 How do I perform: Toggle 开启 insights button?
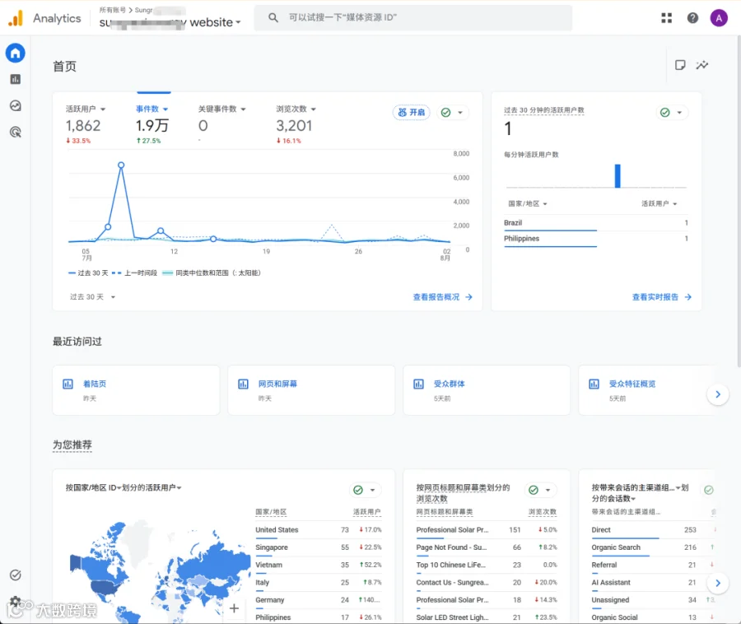pos(411,113)
